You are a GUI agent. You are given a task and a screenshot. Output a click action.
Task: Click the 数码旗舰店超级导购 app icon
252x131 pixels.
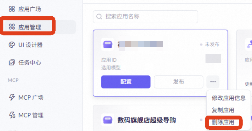click(107, 120)
